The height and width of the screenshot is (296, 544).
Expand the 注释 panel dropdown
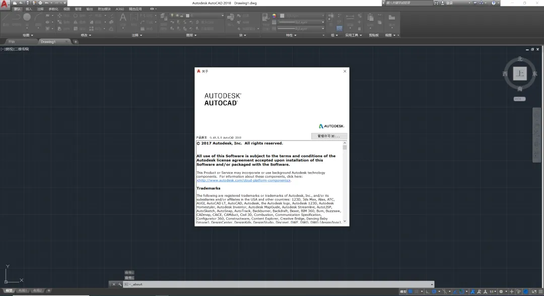tap(137, 35)
